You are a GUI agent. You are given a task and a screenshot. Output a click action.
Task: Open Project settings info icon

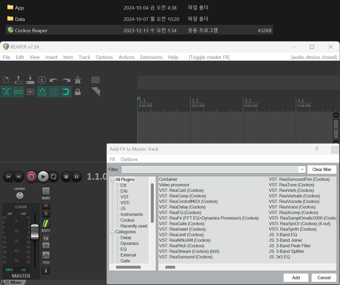[x=42, y=80]
